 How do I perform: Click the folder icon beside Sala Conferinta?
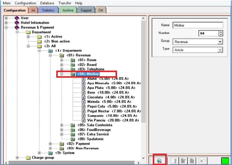click(x=73, y=125)
